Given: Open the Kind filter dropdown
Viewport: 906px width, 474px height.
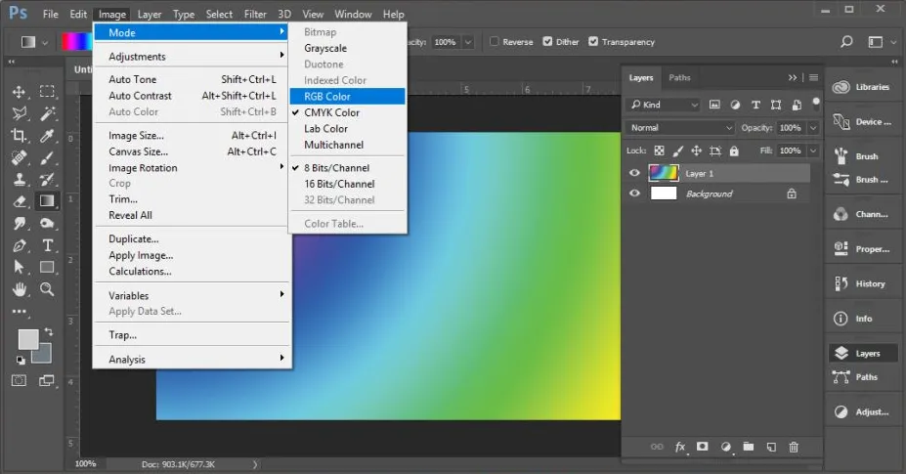Looking at the screenshot, I should click(664, 105).
